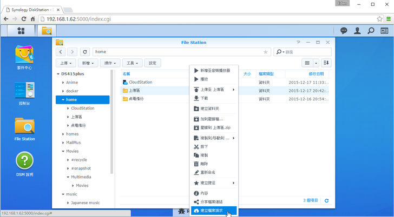Click the sort order button in the toolbar
Screen dimensions: 394x217
326,63
